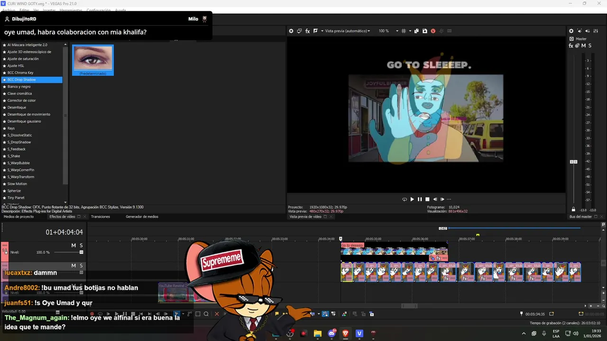Mute the first video track

[74, 245]
